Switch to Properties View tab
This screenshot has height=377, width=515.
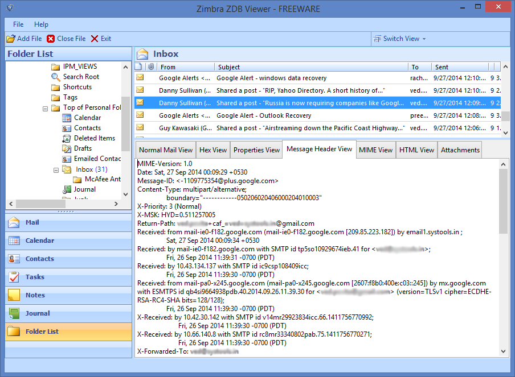[256, 150]
